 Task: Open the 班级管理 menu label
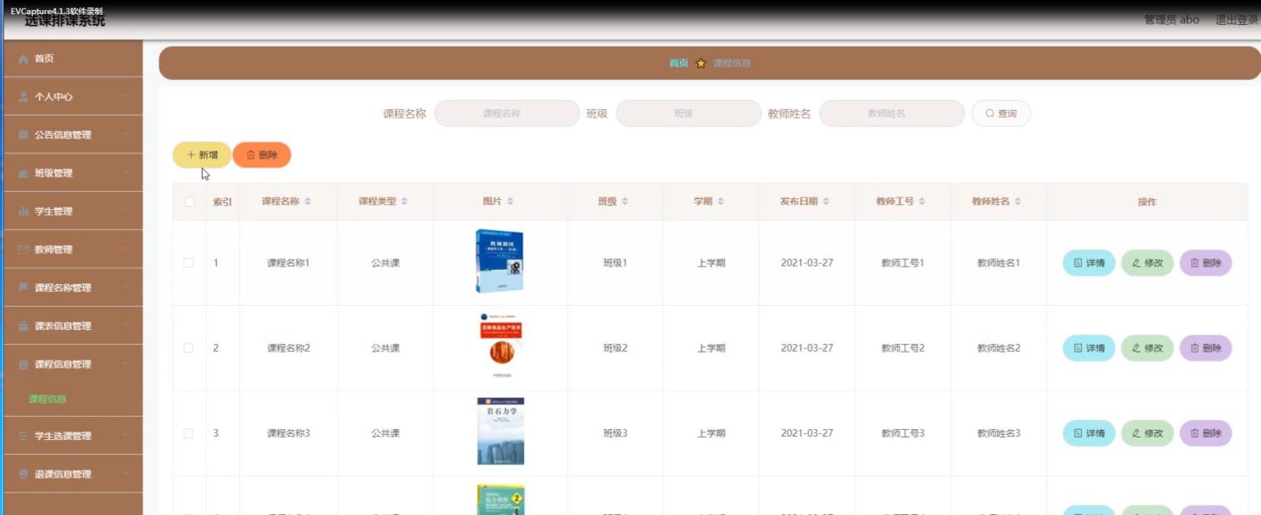click(53, 173)
